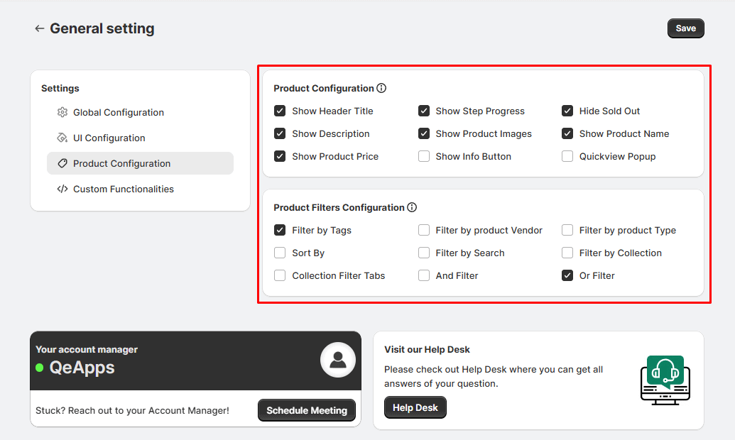The height and width of the screenshot is (440, 735).
Task: Switch to Custom Functionalities section
Action: pos(123,189)
